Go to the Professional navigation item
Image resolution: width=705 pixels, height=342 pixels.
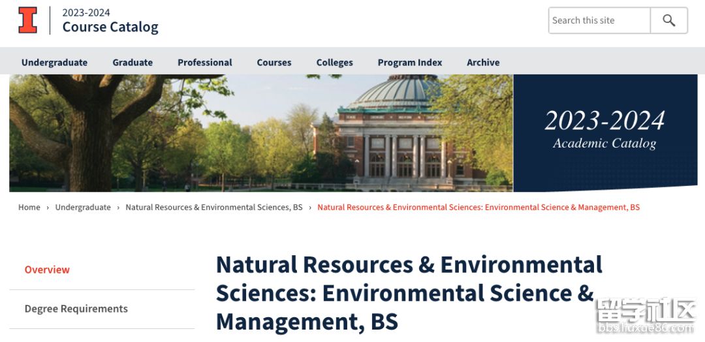(205, 63)
